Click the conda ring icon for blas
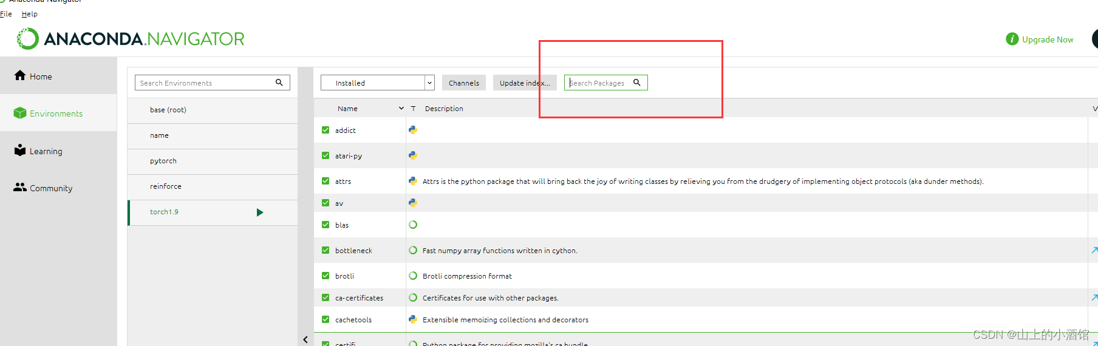1098x346 pixels. (413, 225)
